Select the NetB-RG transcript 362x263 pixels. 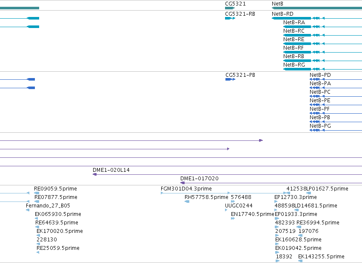coord(294,65)
